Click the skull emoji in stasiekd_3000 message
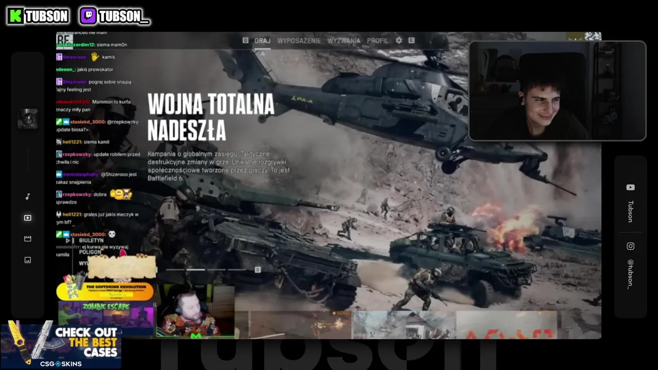658x370 pixels. click(113, 234)
